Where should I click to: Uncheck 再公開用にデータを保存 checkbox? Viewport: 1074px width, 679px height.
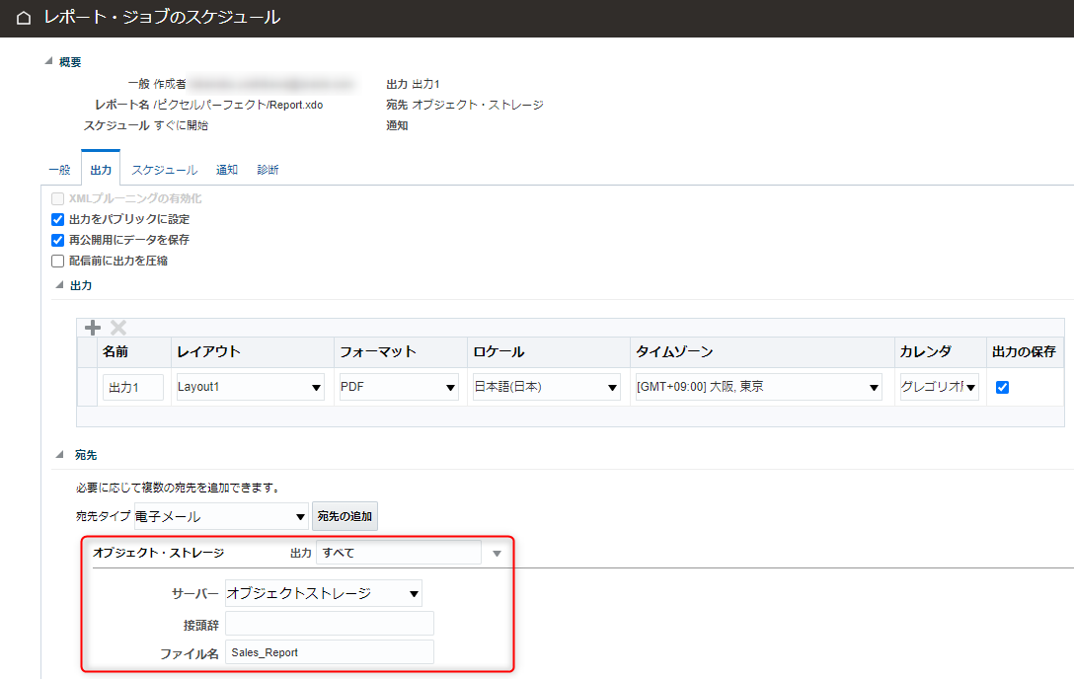coord(57,240)
